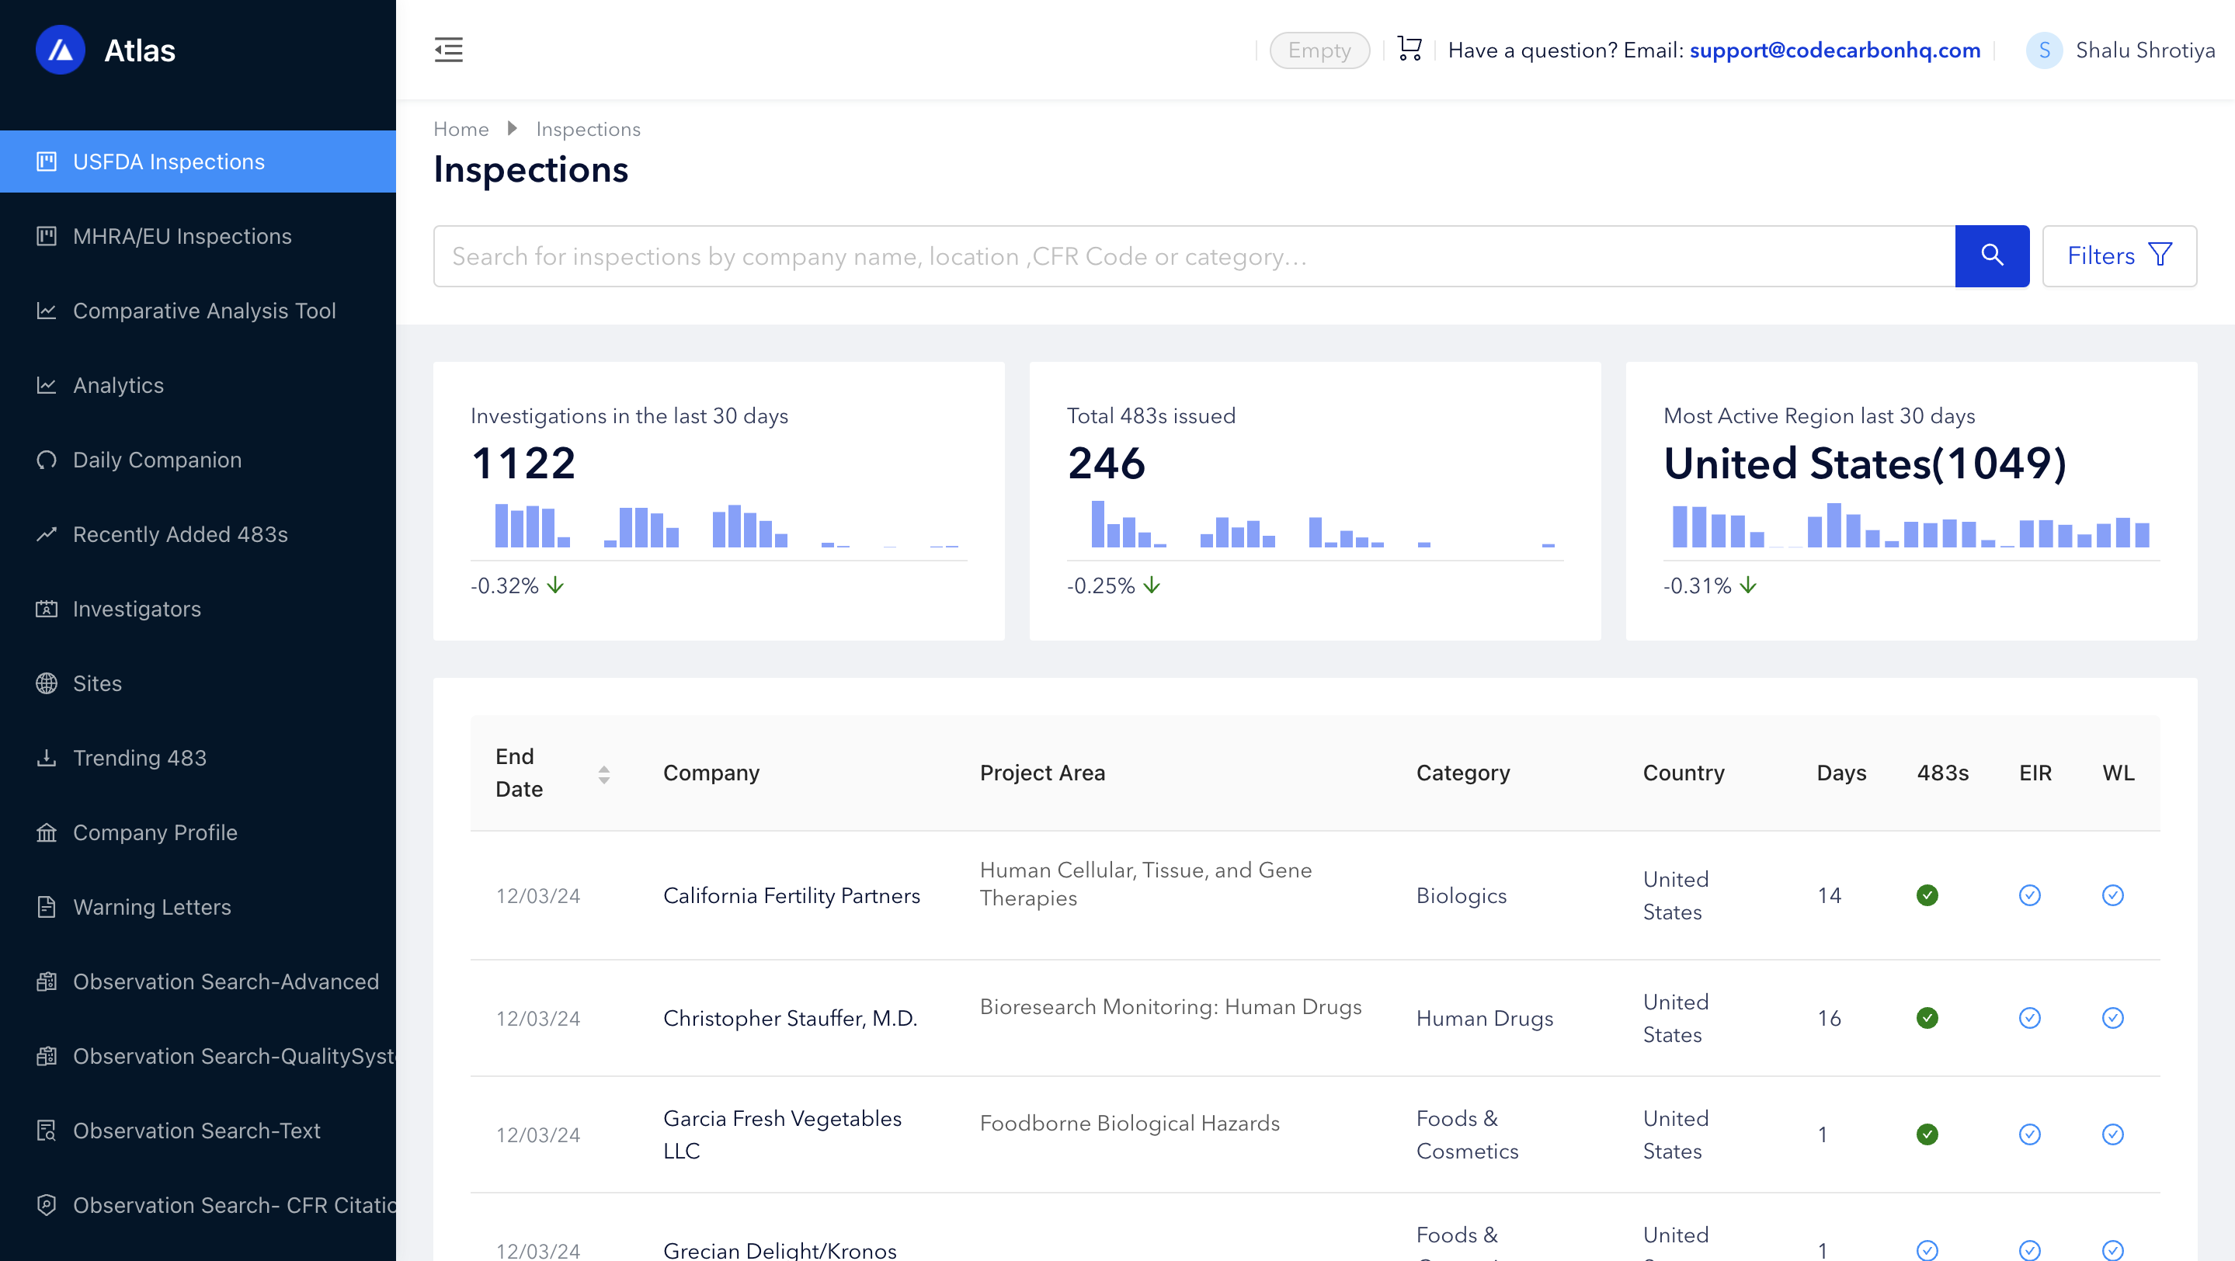The height and width of the screenshot is (1261, 2235).
Task: Toggle the EIR check for Christopher Stauffer, M.D.
Action: pyautogui.click(x=2029, y=1018)
